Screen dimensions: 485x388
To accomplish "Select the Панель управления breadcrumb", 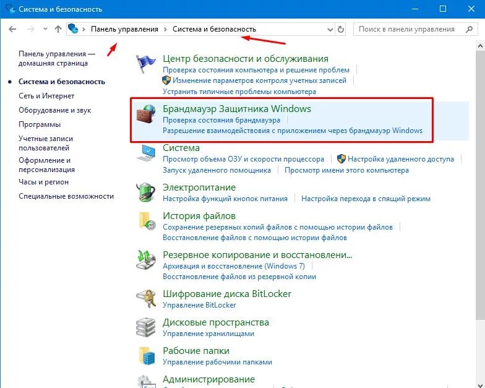I will pos(124,29).
